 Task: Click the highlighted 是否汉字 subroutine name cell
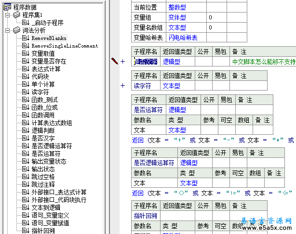(x=146, y=62)
